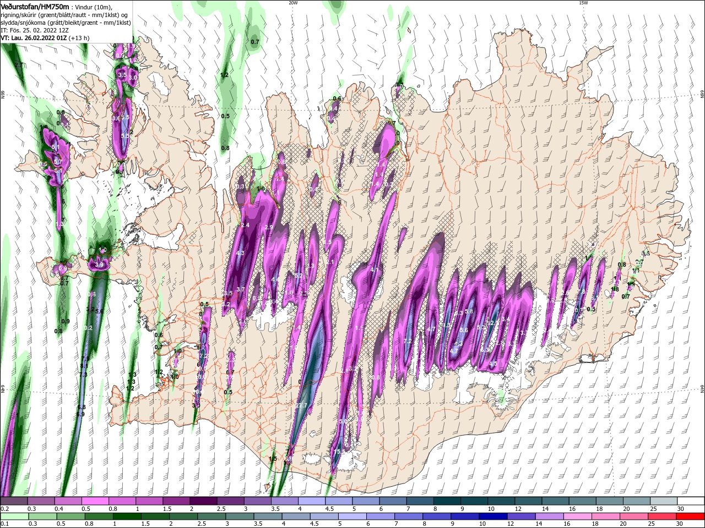The image size is (705, 528).
Task: Click the upper legend swatch between 0.2 and 0.3
Action: tap(14, 501)
